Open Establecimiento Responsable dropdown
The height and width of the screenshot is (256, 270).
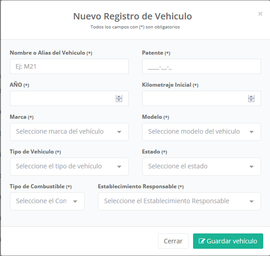pyautogui.click(x=179, y=201)
